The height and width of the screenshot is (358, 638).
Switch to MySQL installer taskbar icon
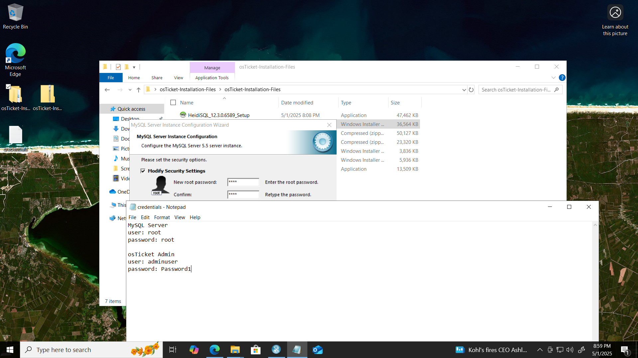[276, 350]
